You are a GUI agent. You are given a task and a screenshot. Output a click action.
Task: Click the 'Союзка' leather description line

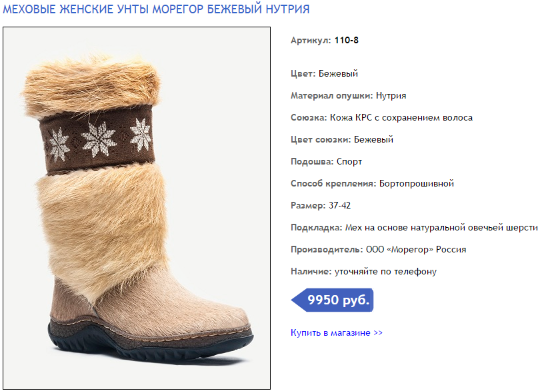tap(381, 117)
